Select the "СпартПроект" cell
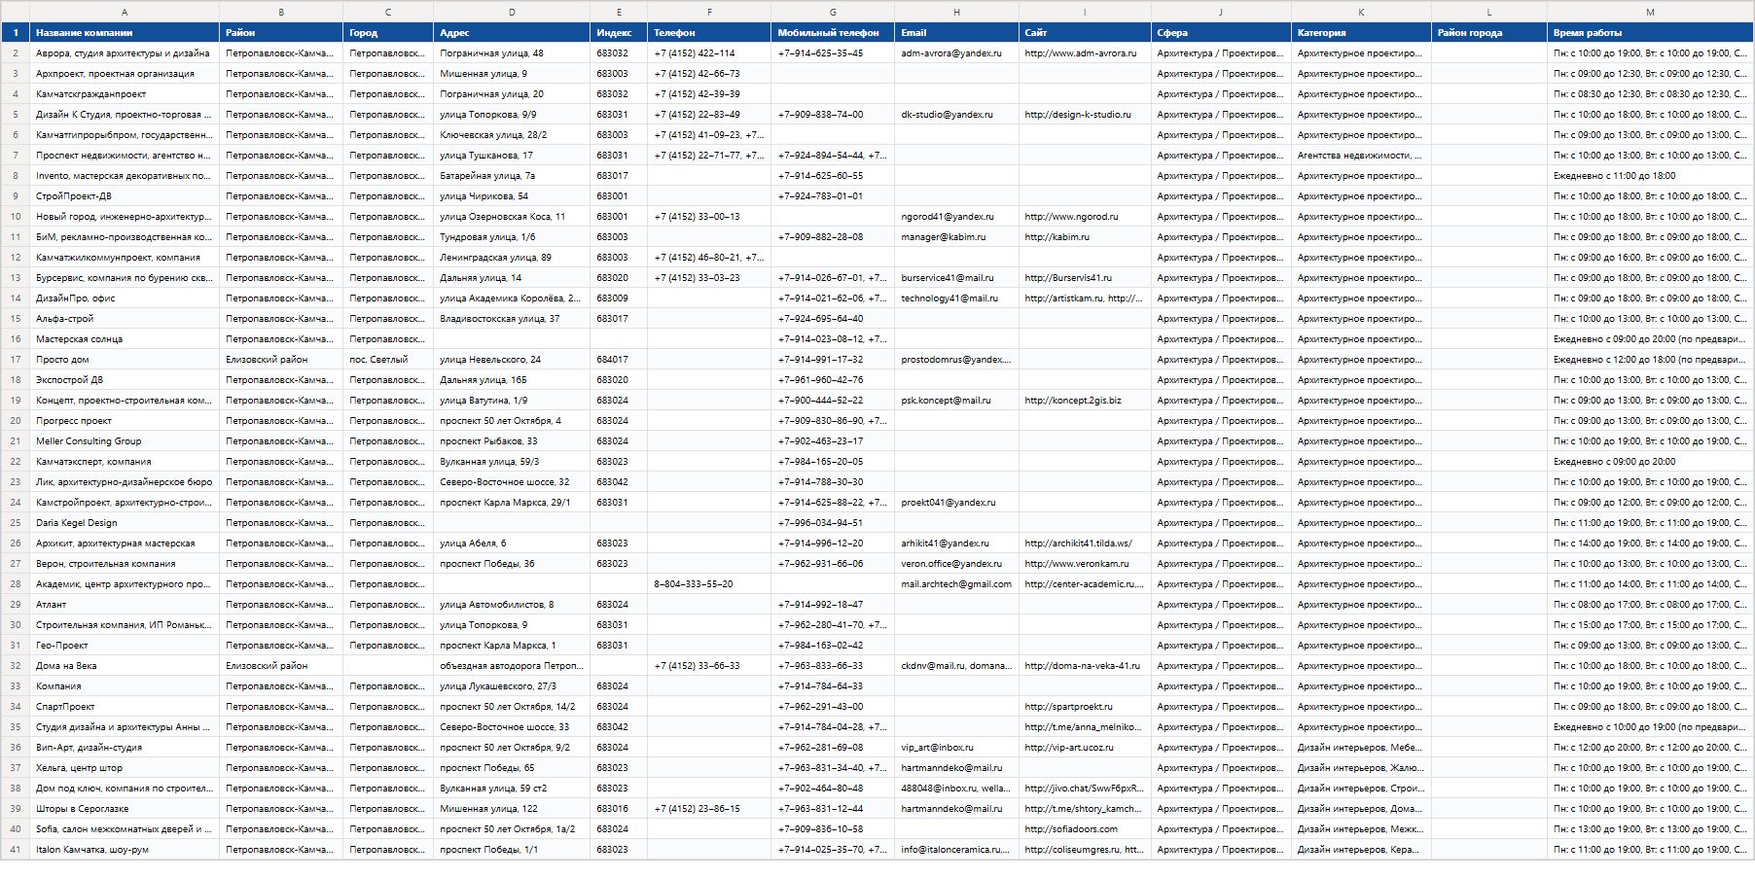This screenshot has height=877, width=1755. pyautogui.click(x=125, y=706)
